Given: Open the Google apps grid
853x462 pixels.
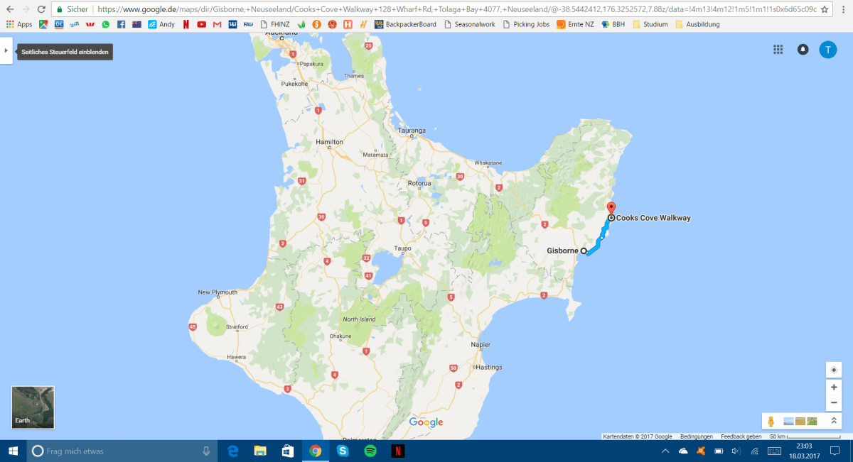Looking at the screenshot, I should 778,50.
